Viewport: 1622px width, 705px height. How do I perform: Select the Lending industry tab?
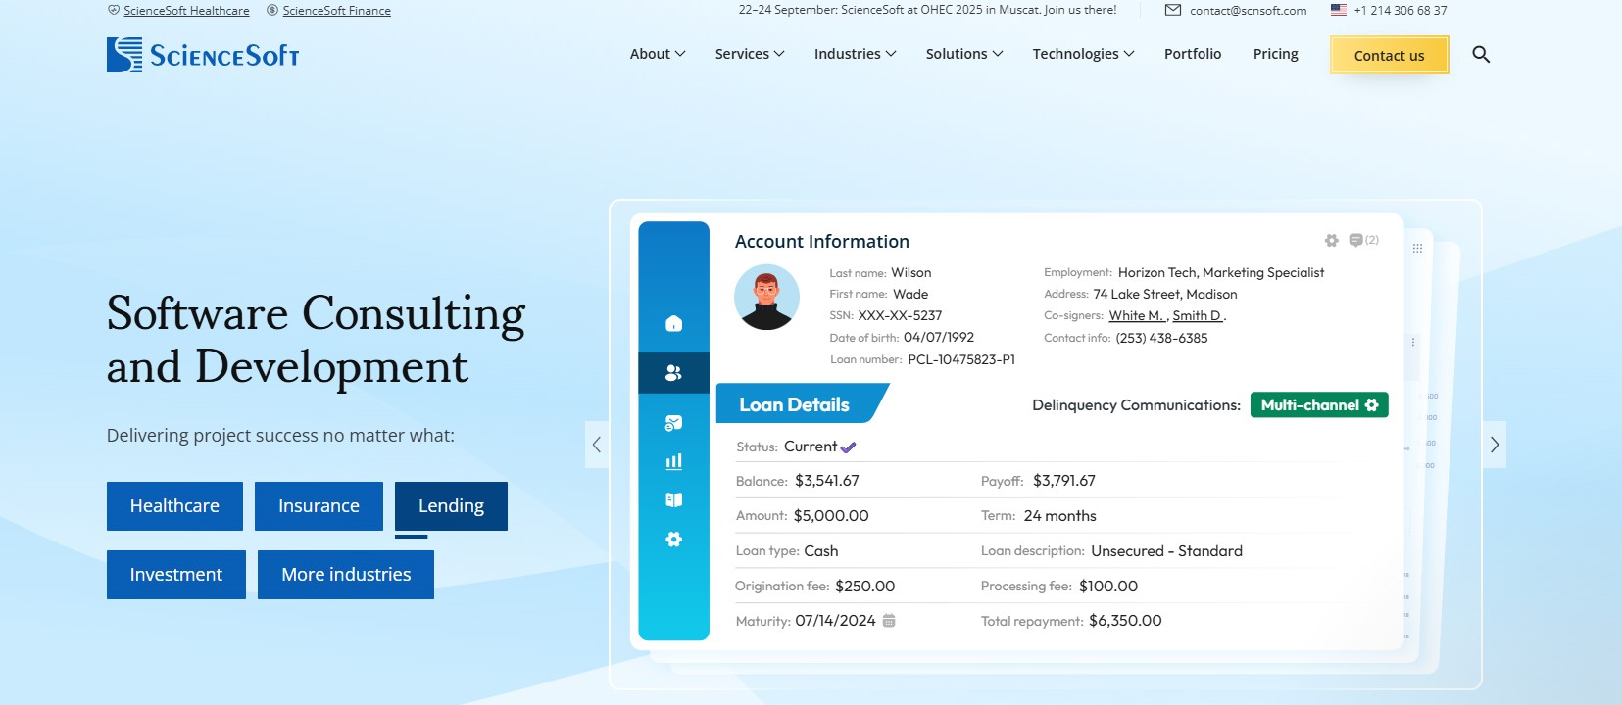coord(451,506)
